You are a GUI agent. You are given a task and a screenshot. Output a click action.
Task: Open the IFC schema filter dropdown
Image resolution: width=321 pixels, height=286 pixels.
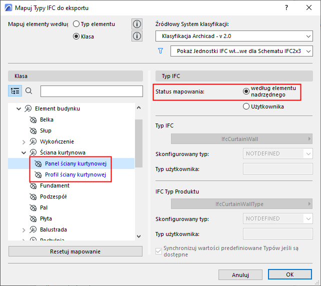241,51
